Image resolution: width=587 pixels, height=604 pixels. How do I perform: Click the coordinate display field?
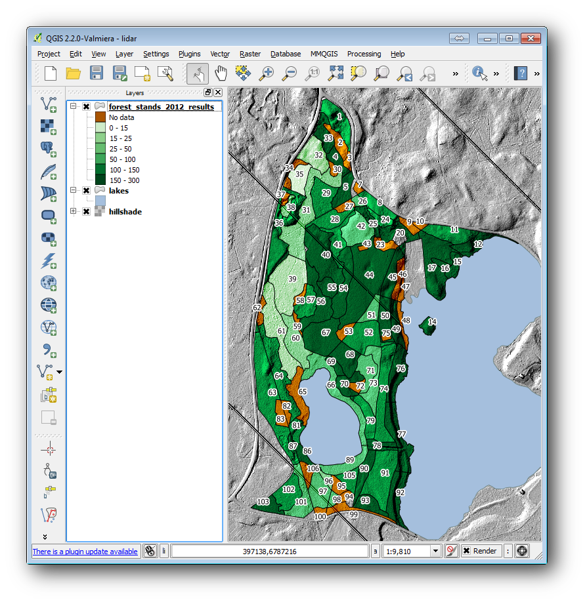click(x=269, y=552)
